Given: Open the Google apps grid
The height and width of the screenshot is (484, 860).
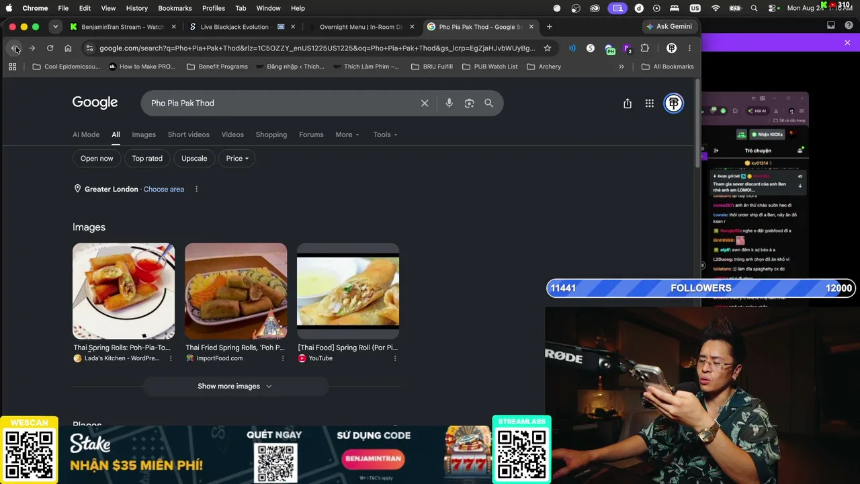Looking at the screenshot, I should [x=650, y=103].
